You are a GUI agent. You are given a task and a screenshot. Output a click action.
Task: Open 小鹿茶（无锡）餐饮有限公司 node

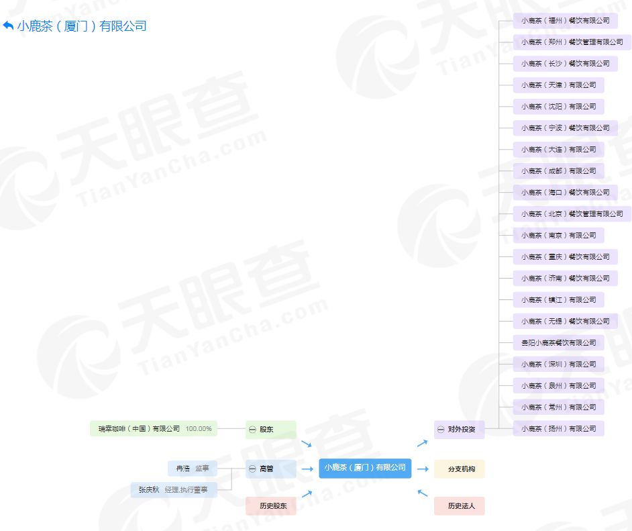[x=566, y=322]
